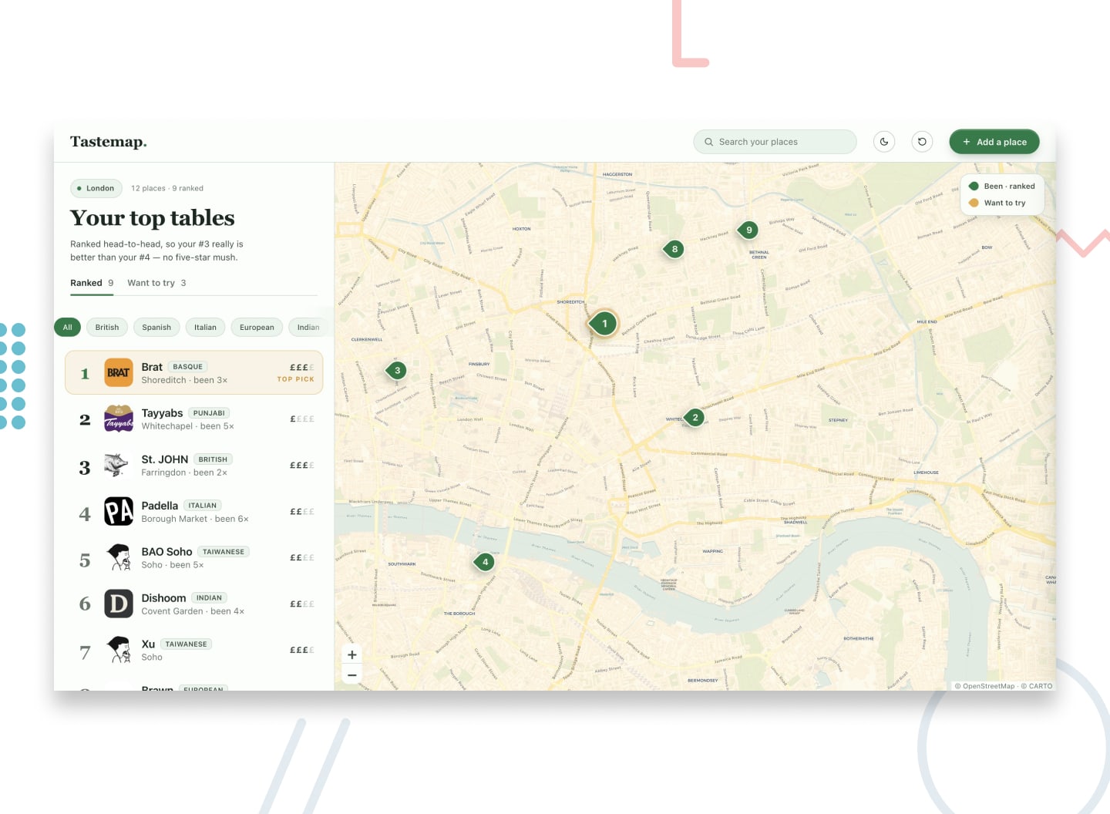Click map pin number 8
Image resolution: width=1110 pixels, height=814 pixels.
pyautogui.click(x=674, y=249)
